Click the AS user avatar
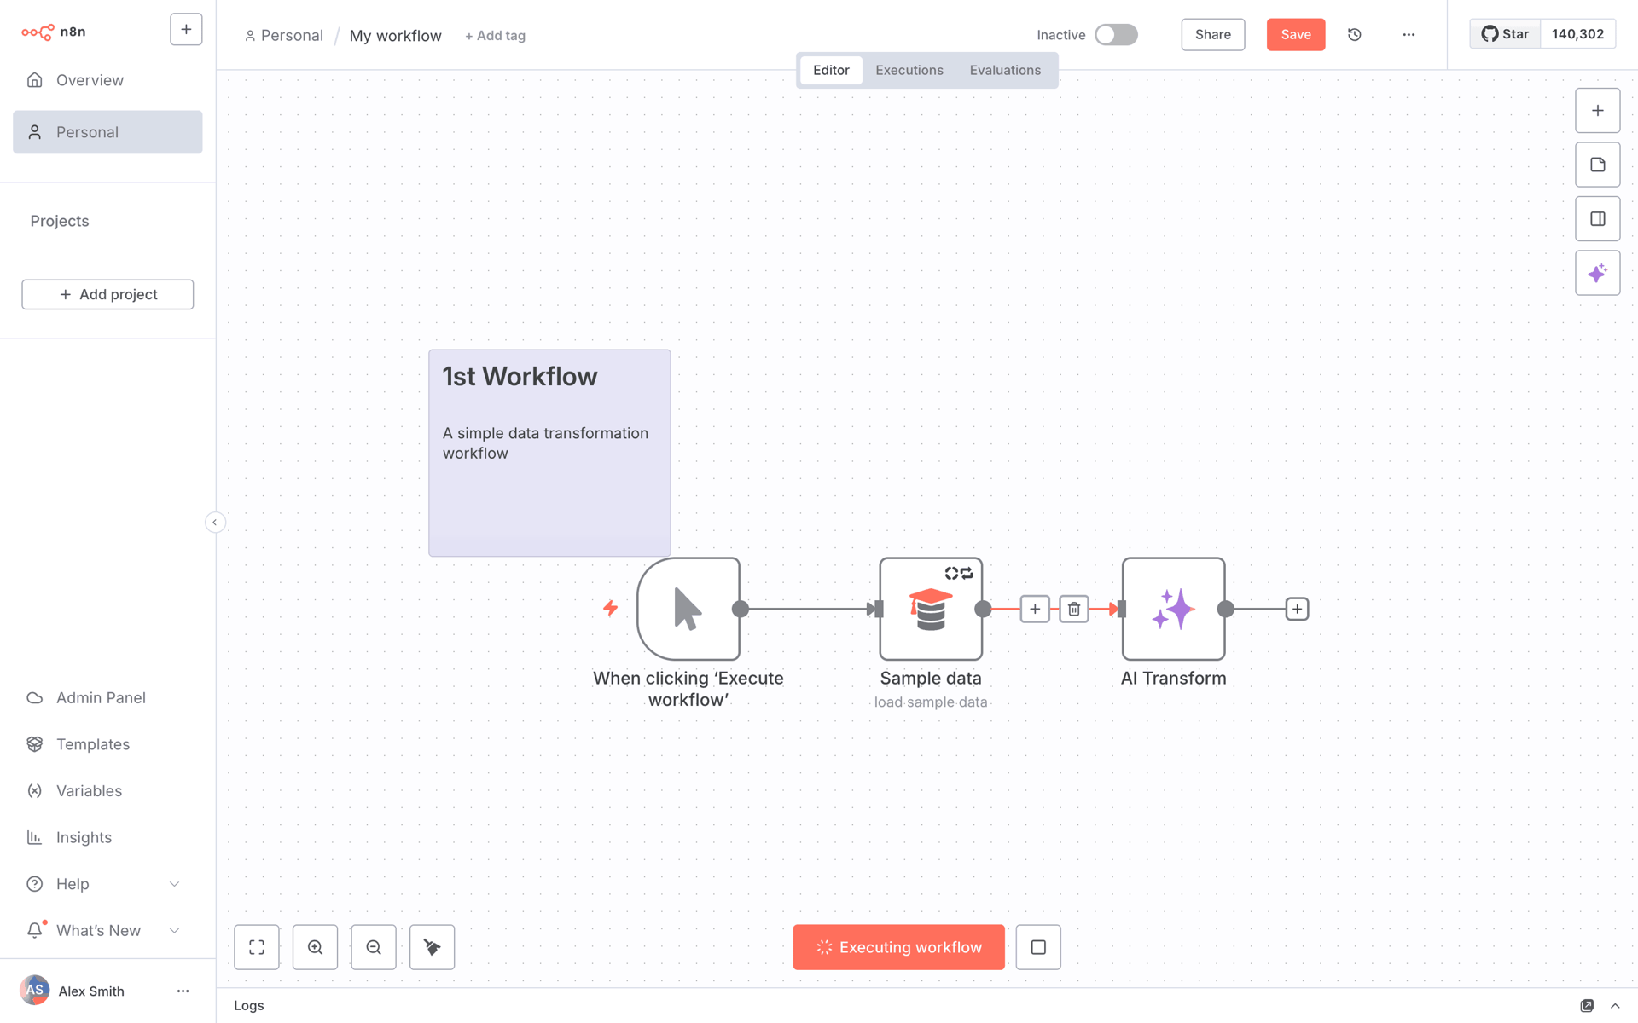Screen dimensions: 1638x1023 [x=34, y=991]
